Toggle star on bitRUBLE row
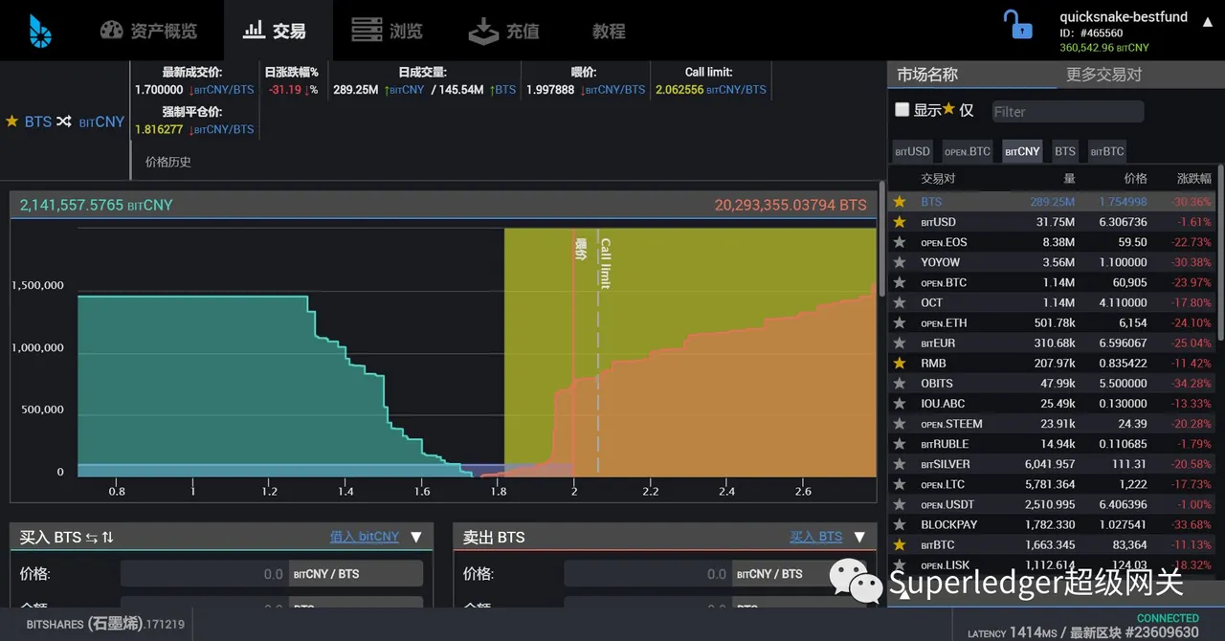This screenshot has width=1225, height=641. (900, 443)
